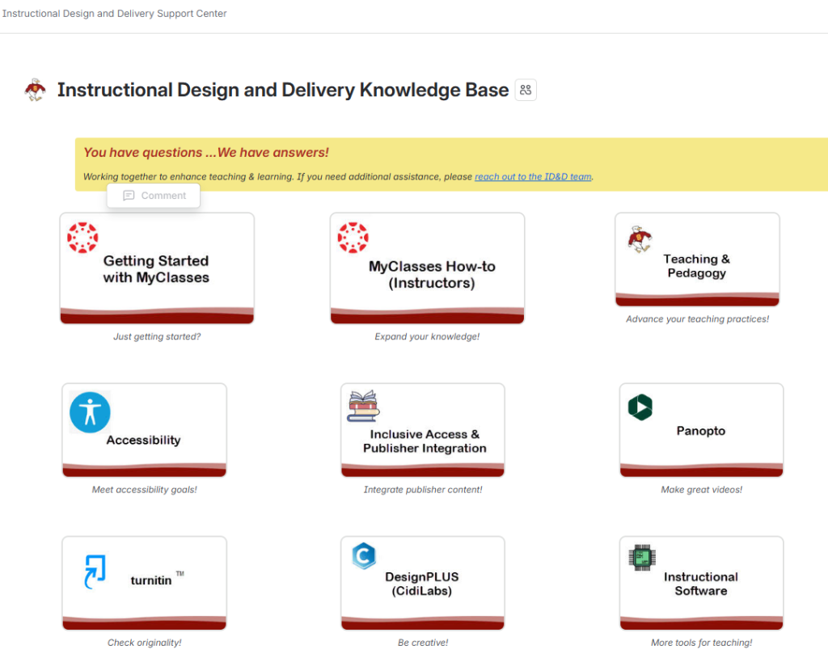
Task: Click the Instructional Design and Delivery Knowledge Base title
Action: pos(283,90)
